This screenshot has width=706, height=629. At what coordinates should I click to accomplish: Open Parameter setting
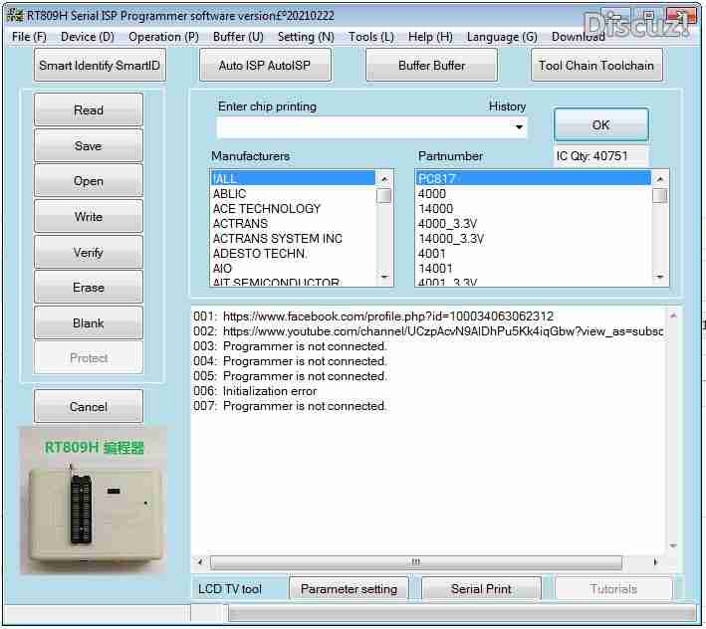click(x=349, y=589)
